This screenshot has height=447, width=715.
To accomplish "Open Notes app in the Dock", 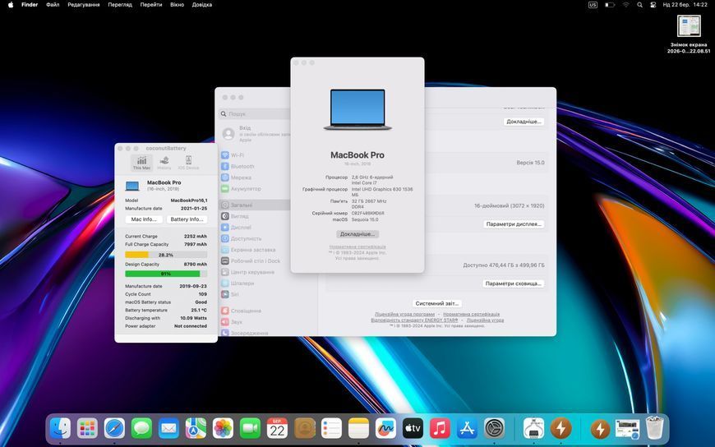I will click(x=358, y=428).
